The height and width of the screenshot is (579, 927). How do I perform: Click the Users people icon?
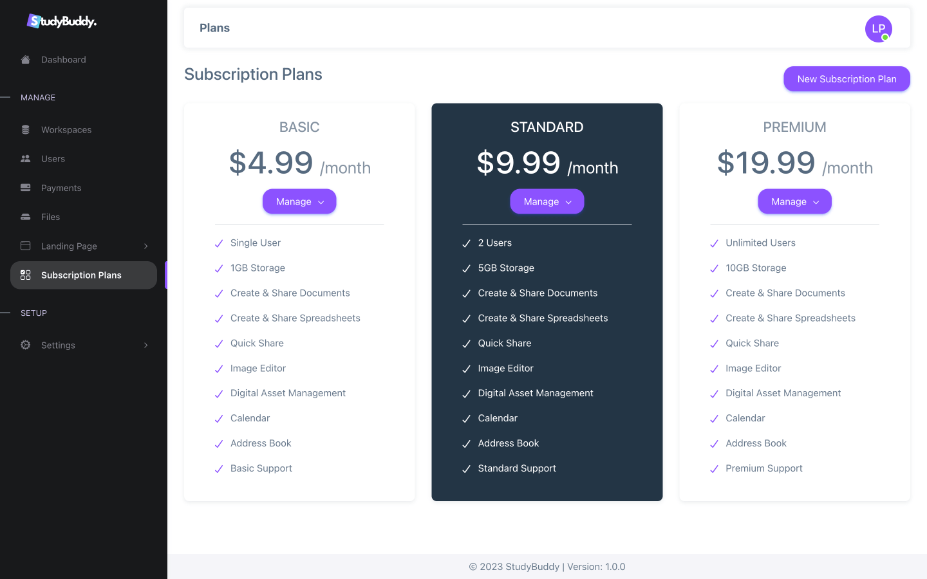[x=26, y=159]
